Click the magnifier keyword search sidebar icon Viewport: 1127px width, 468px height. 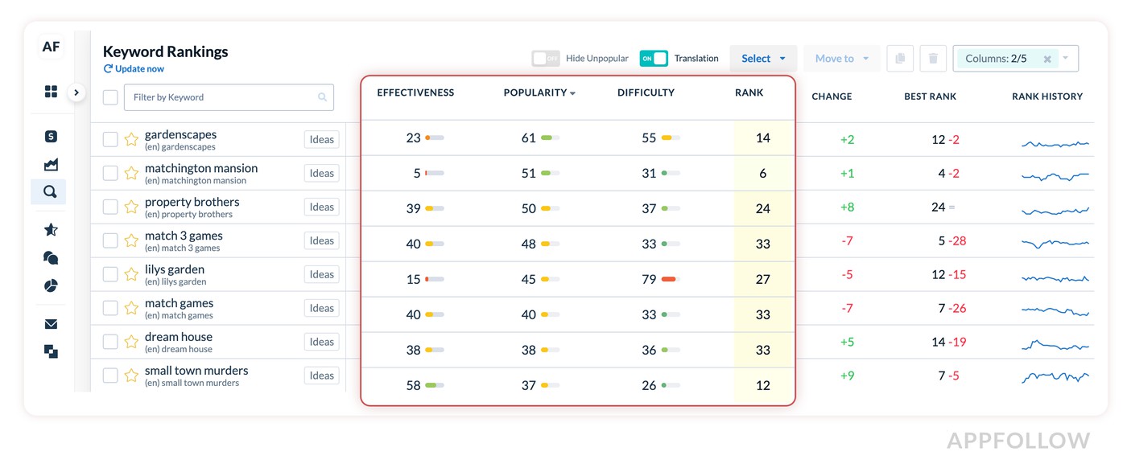coord(50,192)
